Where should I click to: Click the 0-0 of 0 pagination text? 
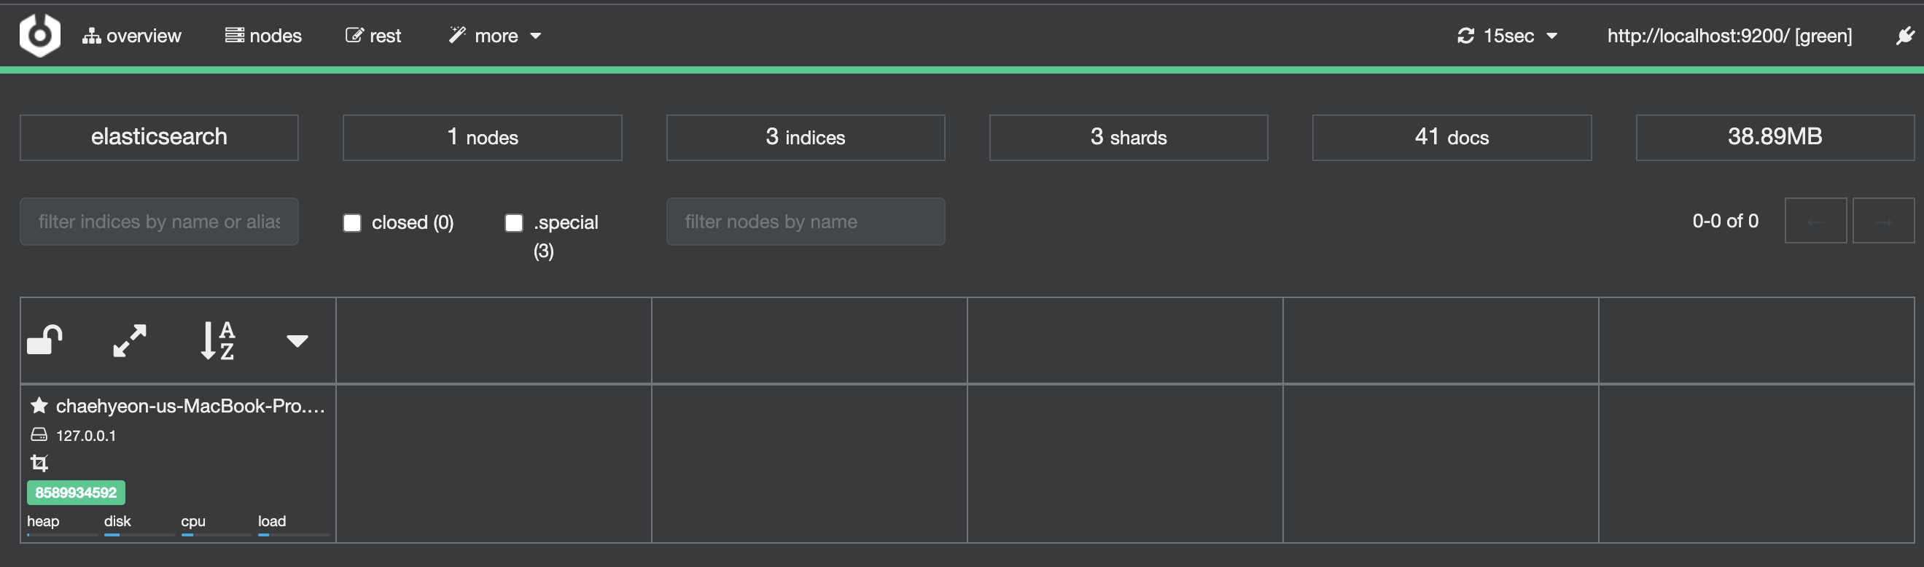(x=1725, y=221)
